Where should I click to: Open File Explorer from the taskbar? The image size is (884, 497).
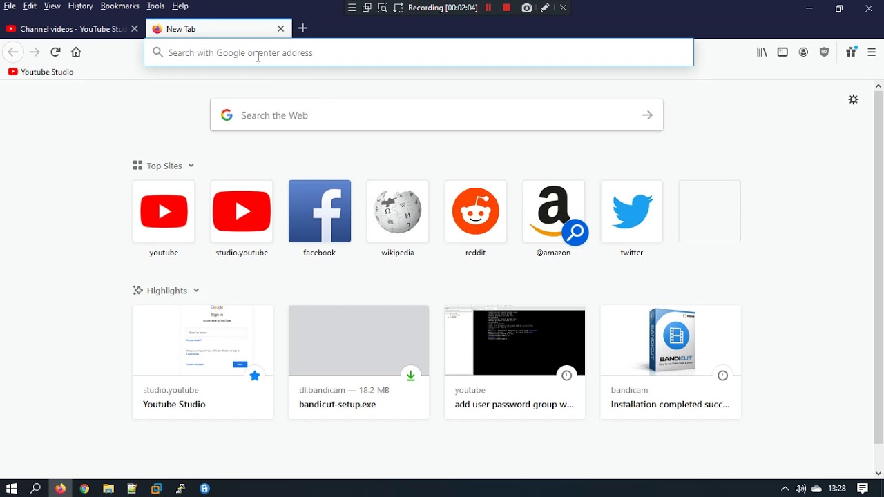point(108,488)
